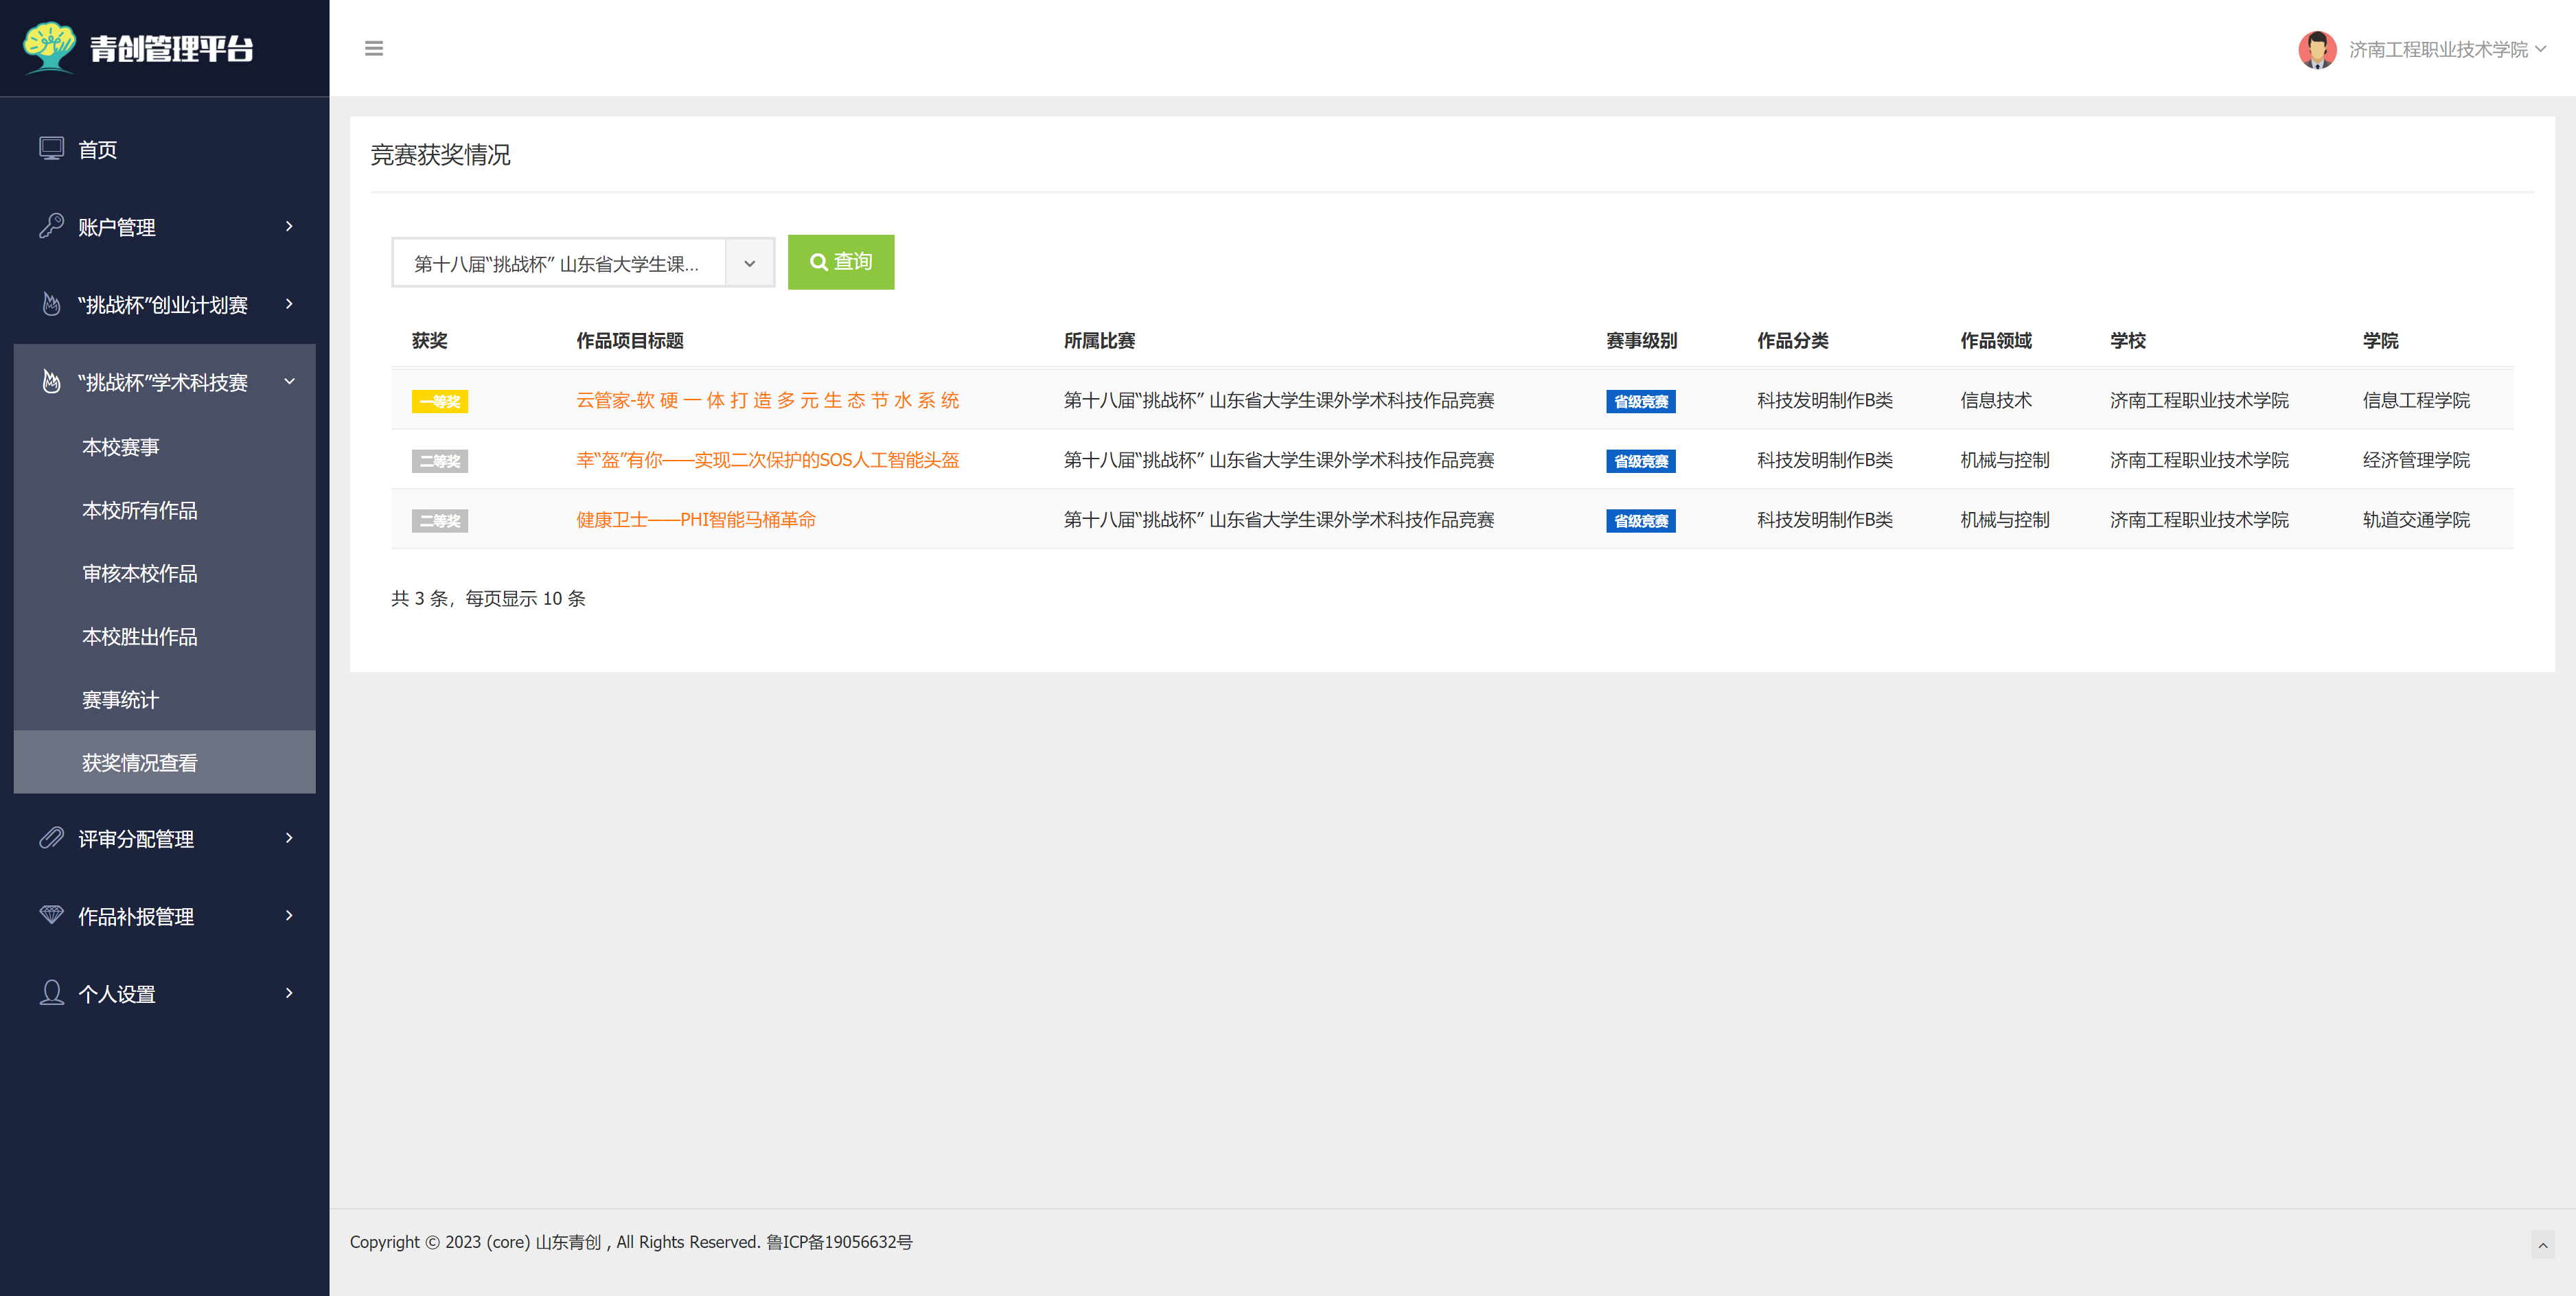The height and width of the screenshot is (1296, 2576).
Task: Click the 获奖 column header
Action: pyautogui.click(x=430, y=341)
